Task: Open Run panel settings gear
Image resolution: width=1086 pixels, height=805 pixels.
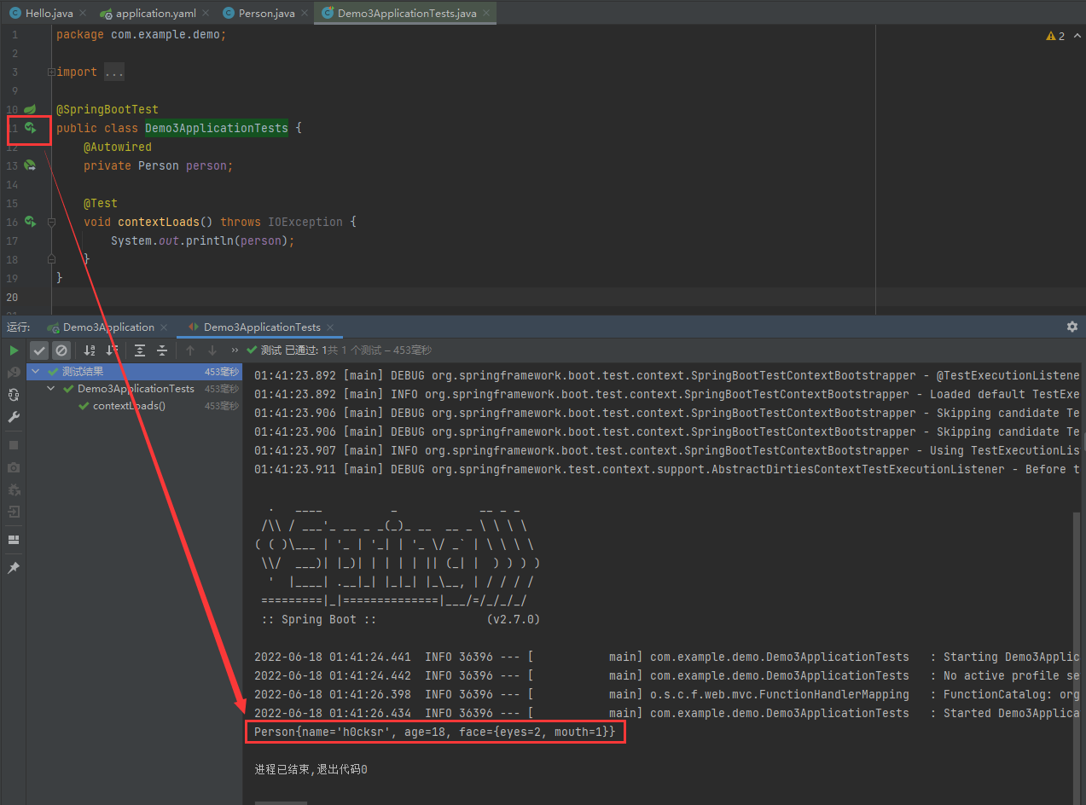Action: click(x=1072, y=327)
